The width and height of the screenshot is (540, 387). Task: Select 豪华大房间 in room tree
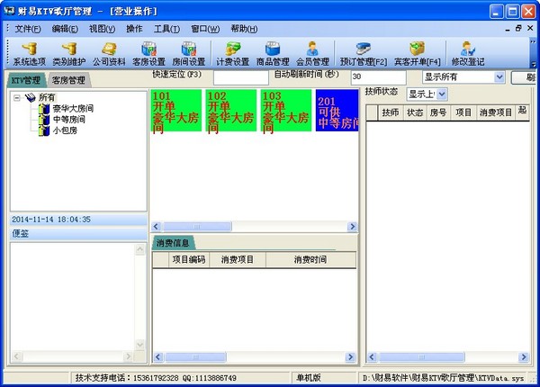pos(73,109)
